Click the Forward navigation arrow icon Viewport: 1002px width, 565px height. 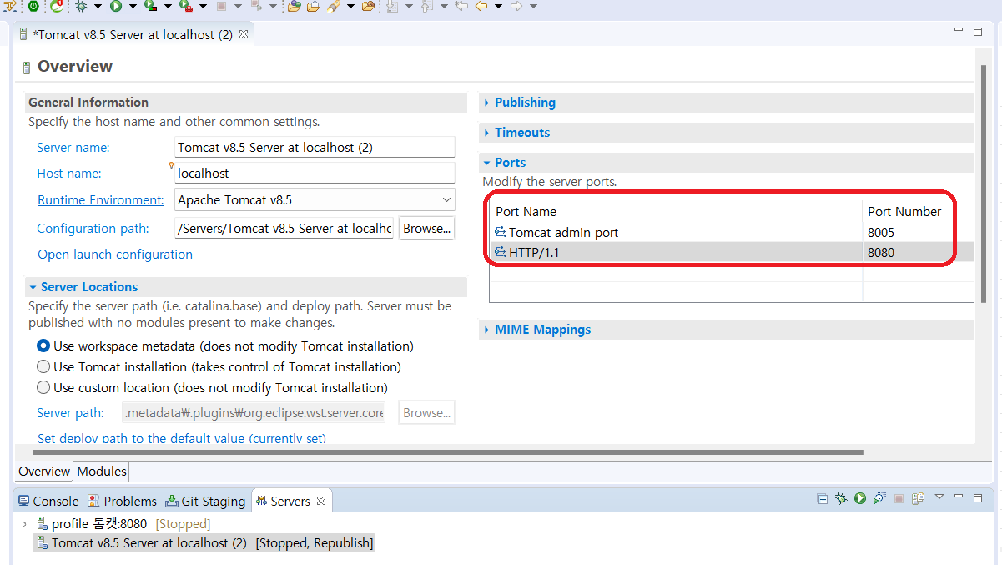pyautogui.click(x=516, y=6)
